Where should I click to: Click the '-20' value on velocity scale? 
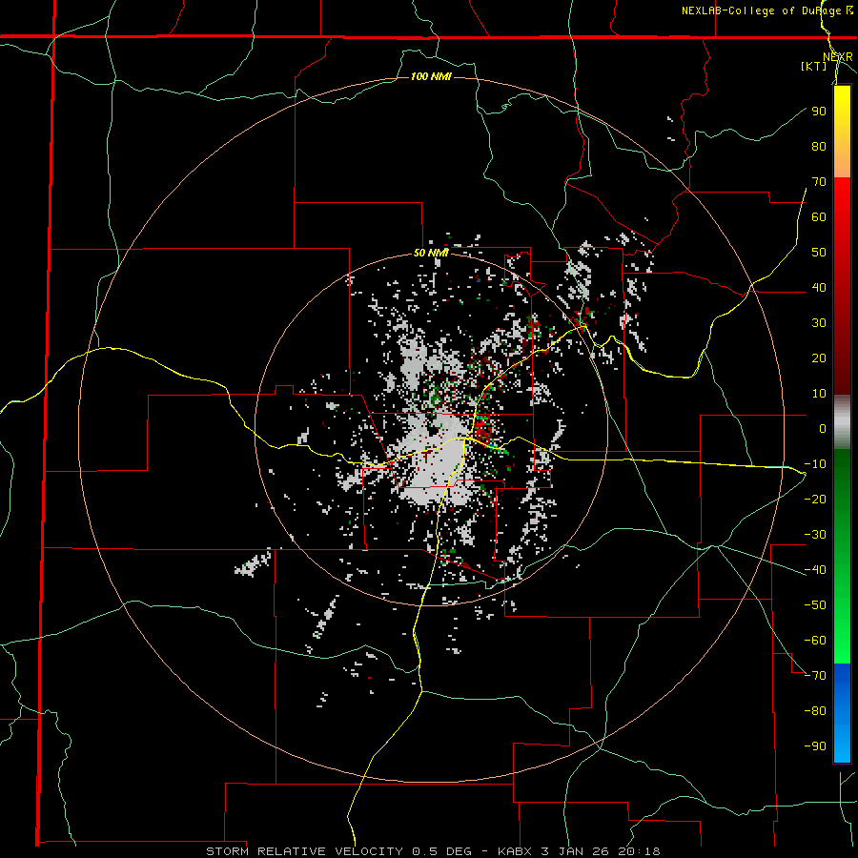(815, 499)
